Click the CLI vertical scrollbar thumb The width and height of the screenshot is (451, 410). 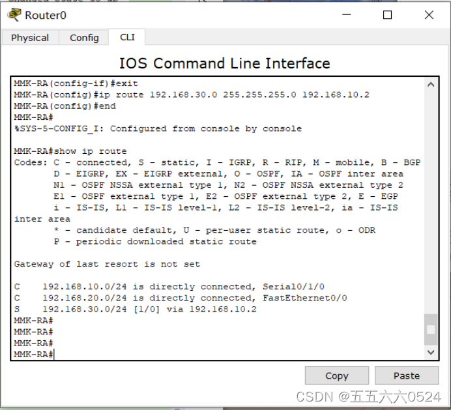[431, 329]
